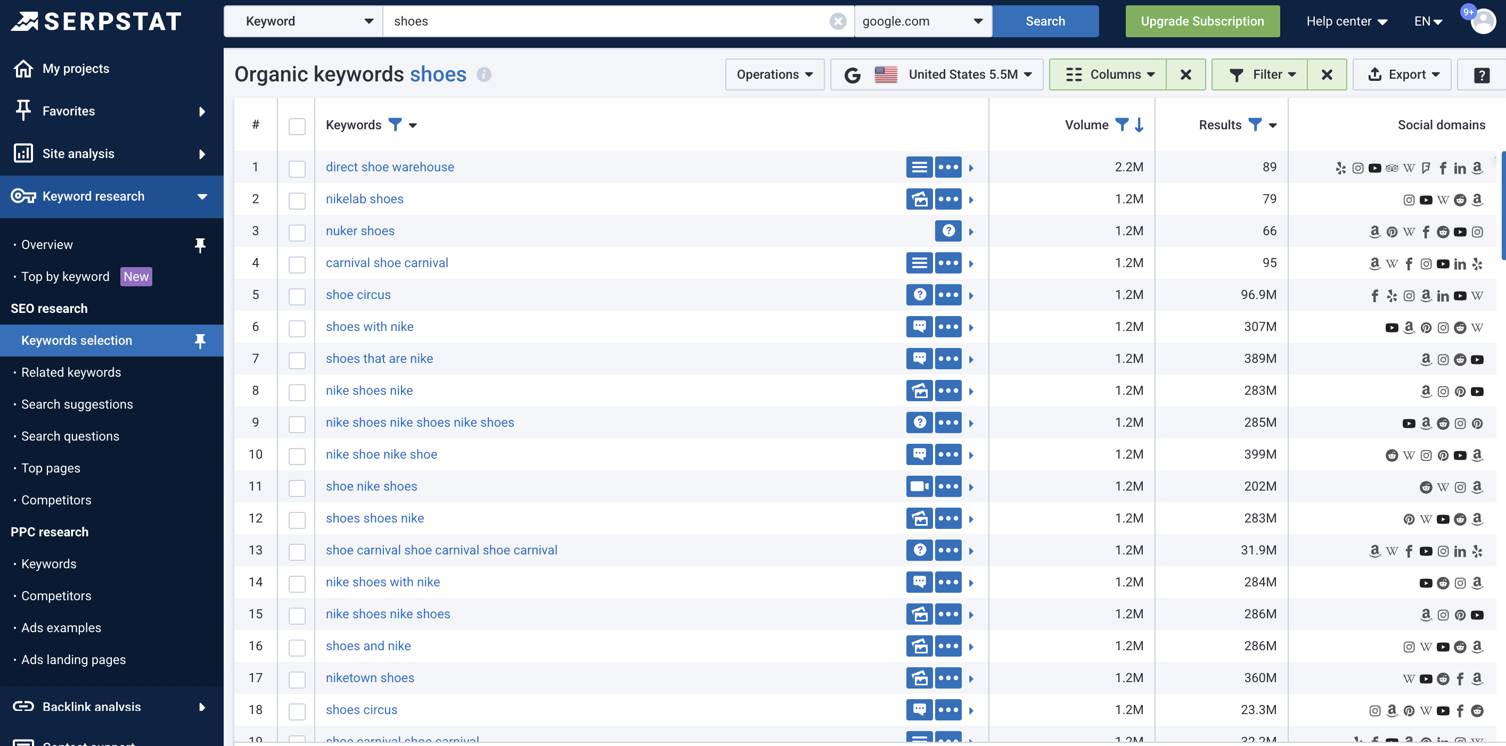
Task: Click info icon beside Organic keywords title
Action: (x=484, y=75)
